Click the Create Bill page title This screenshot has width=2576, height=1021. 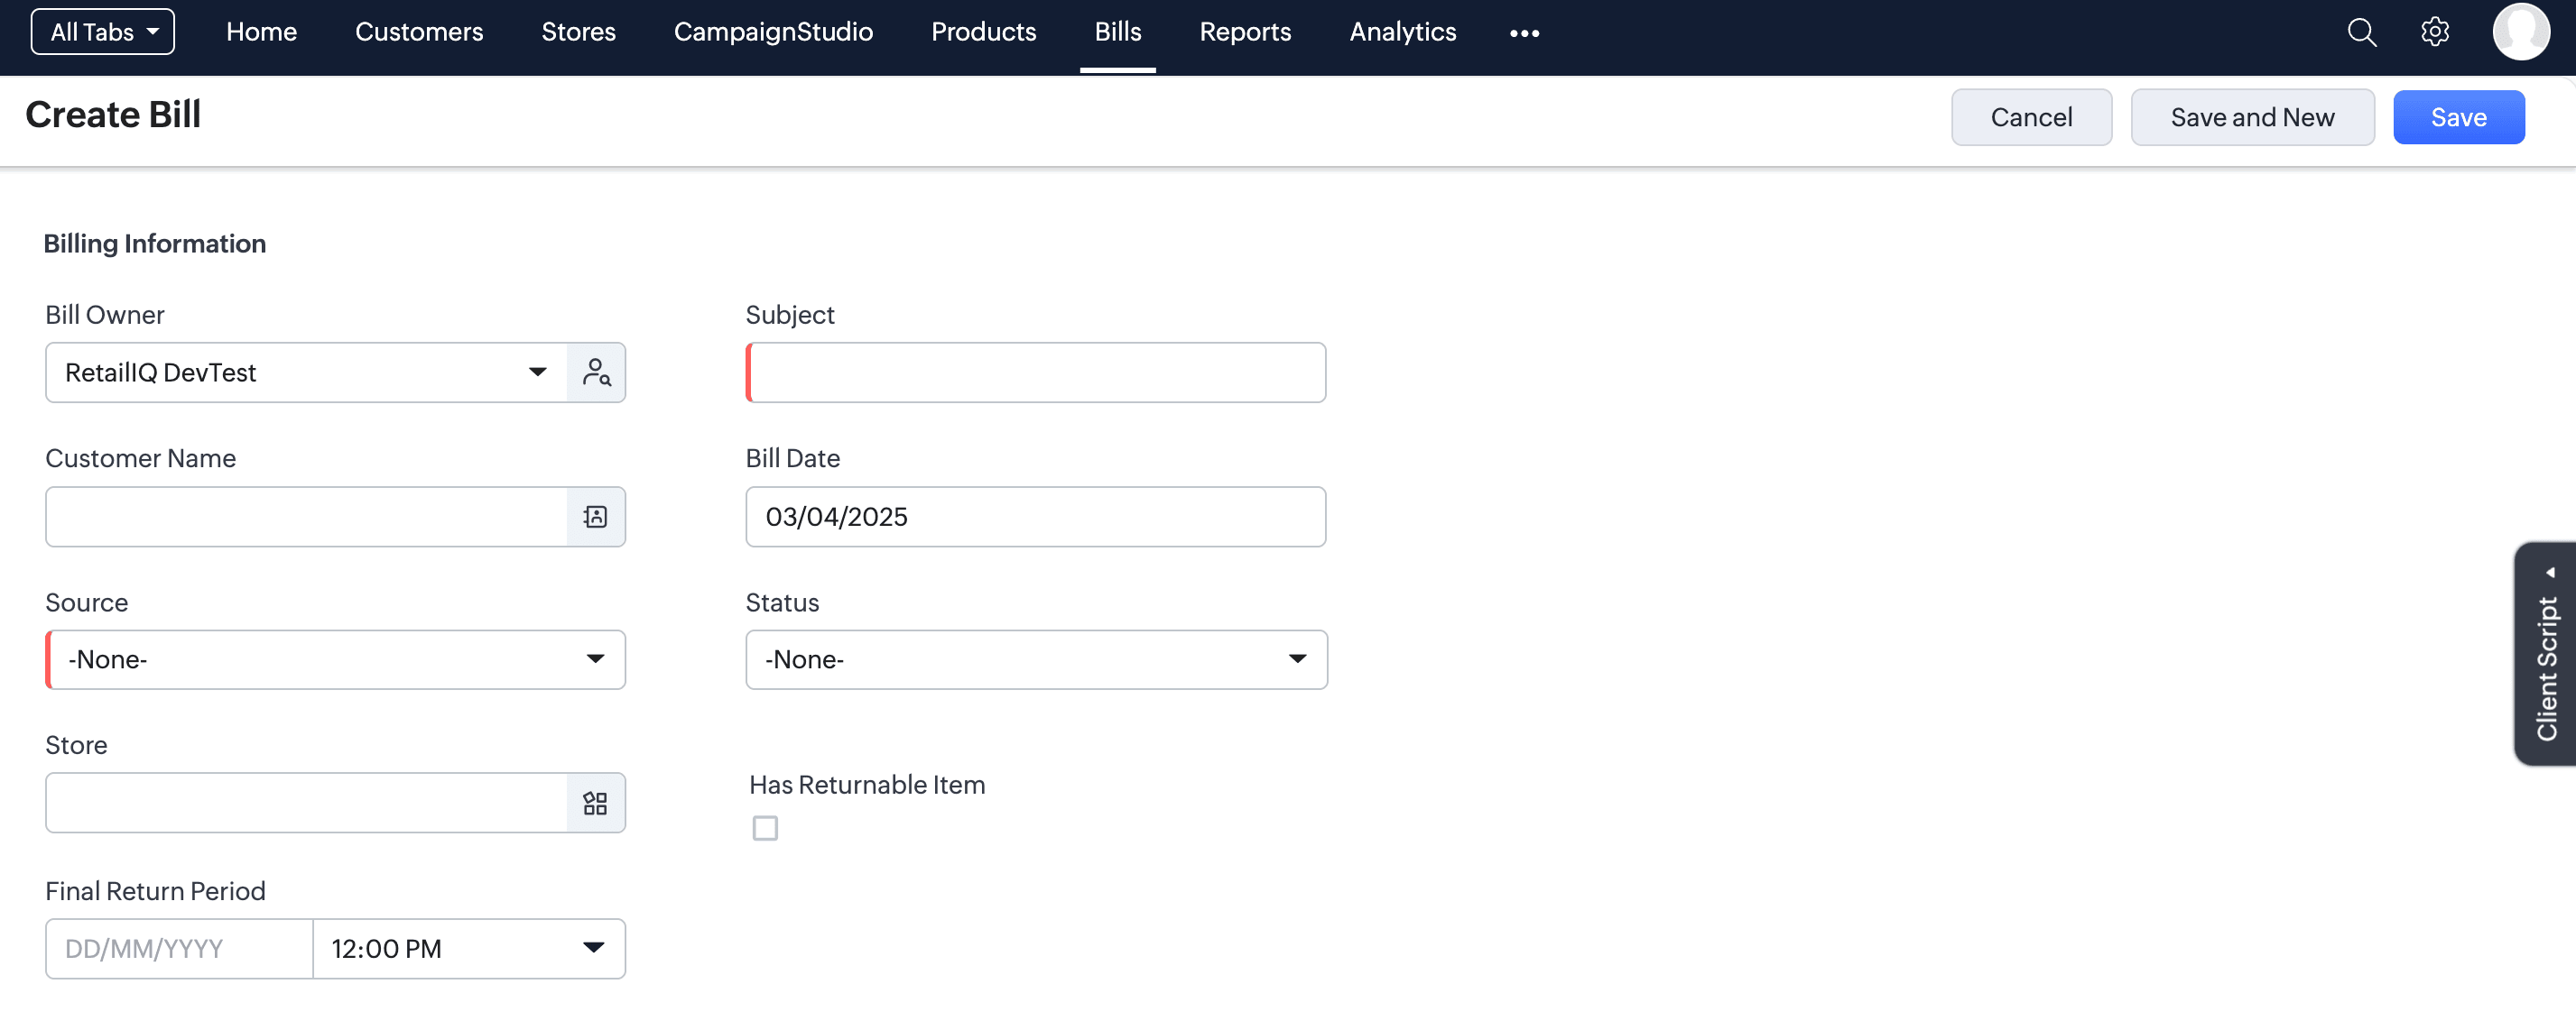[113, 115]
